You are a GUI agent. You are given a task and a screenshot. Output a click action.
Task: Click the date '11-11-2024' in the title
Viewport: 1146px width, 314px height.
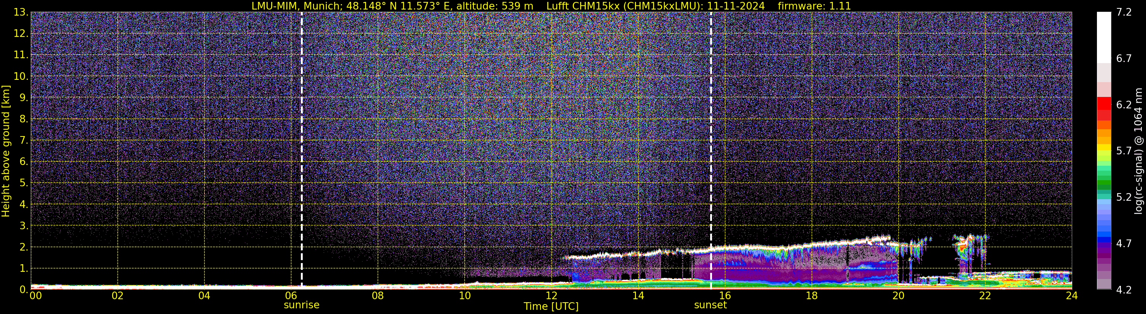[x=736, y=6]
